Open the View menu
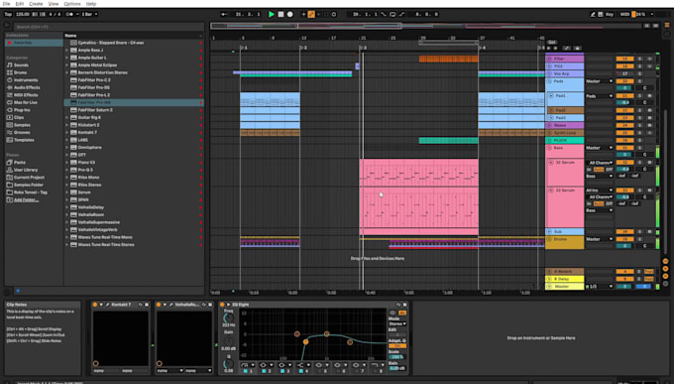674x384 pixels. click(54, 3)
